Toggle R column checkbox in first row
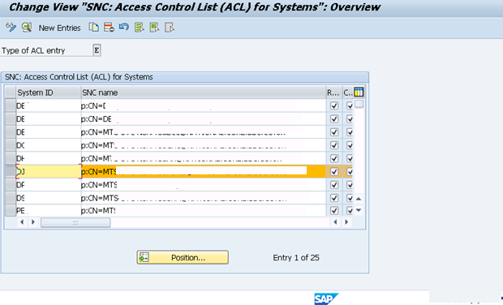This screenshot has height=305, width=503. 334,105
